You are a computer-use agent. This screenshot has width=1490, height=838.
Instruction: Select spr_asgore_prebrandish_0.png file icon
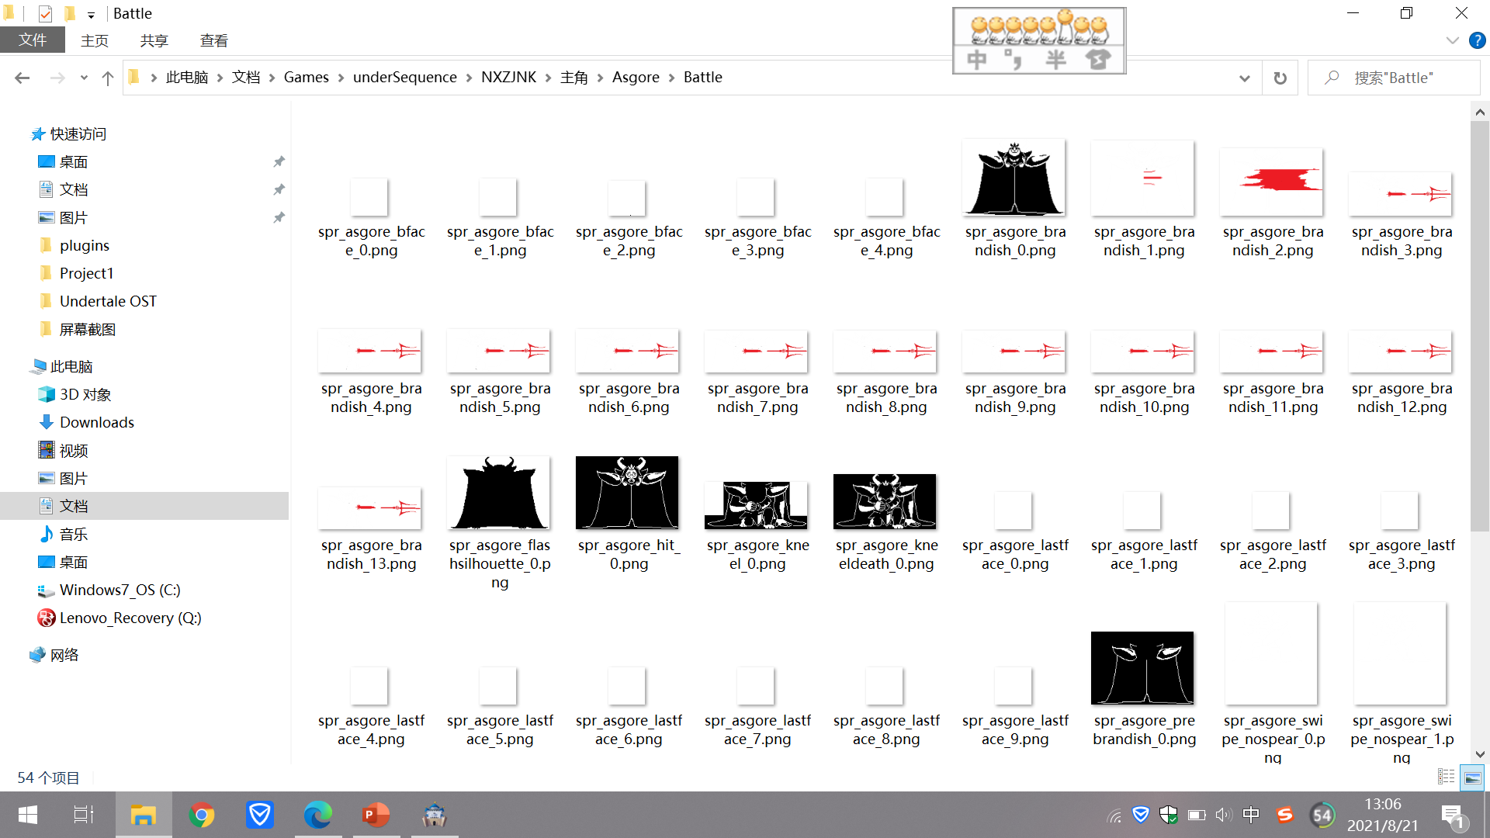tap(1142, 668)
